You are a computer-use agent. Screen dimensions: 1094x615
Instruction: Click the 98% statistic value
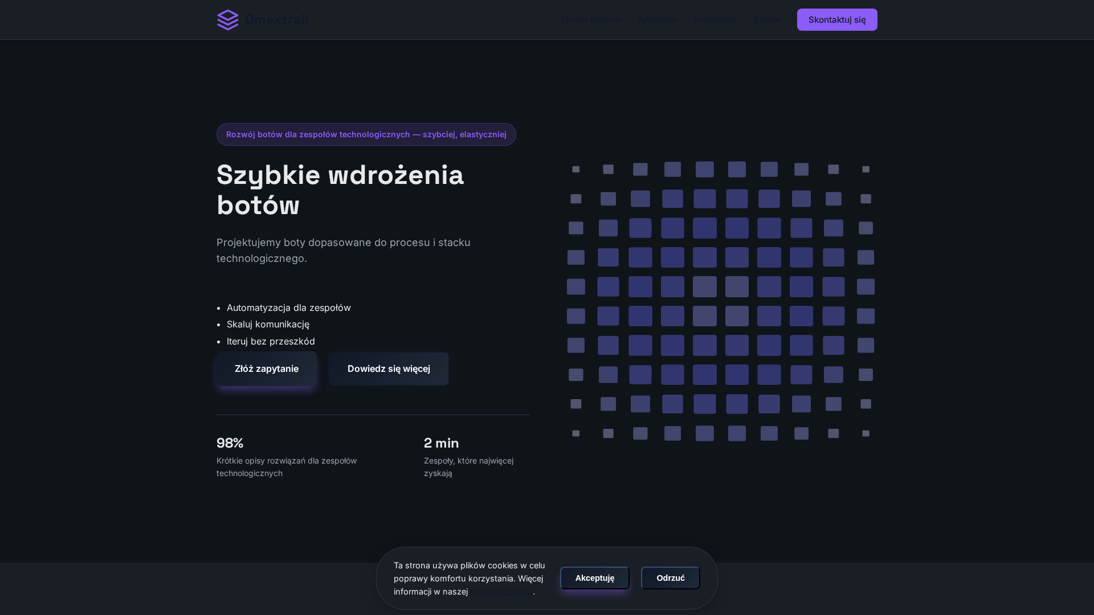(230, 443)
